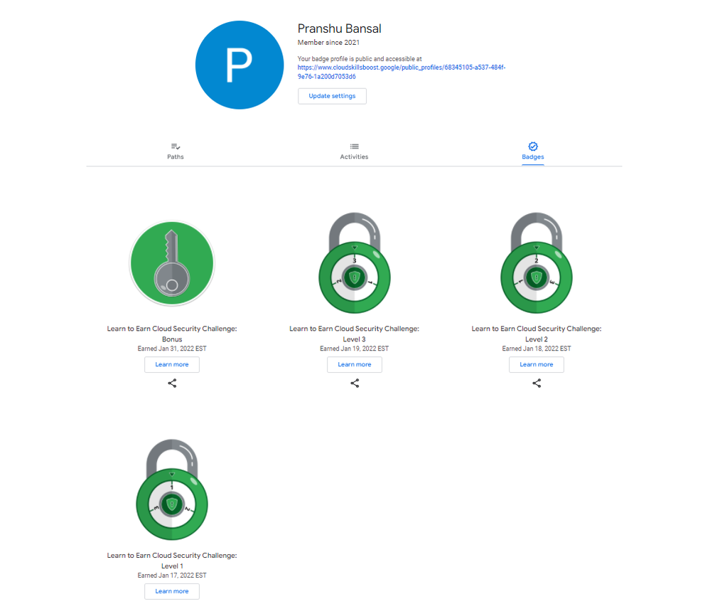Open the Level 1 padlock badge image

pyautogui.click(x=172, y=489)
